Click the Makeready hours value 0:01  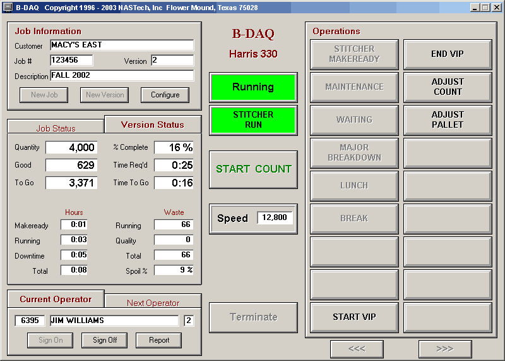(74, 224)
